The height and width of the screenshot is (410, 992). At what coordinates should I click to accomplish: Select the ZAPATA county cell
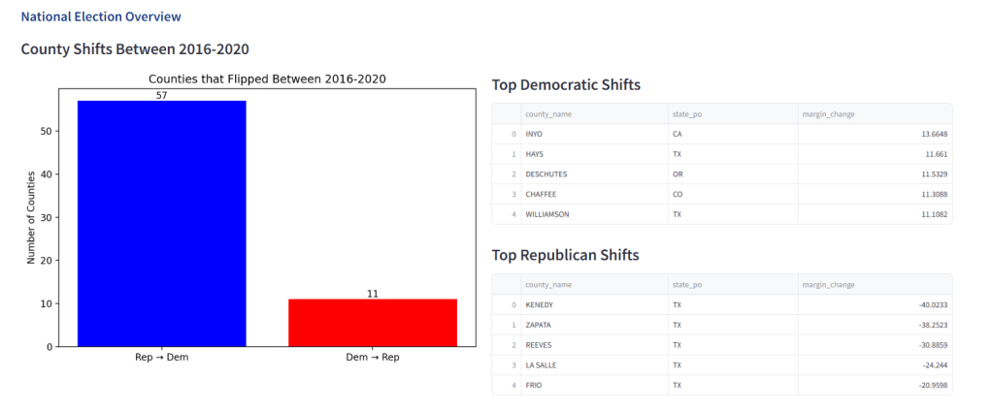(x=539, y=325)
